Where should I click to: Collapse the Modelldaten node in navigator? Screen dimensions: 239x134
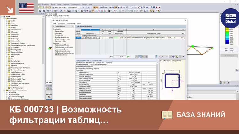[4, 19]
